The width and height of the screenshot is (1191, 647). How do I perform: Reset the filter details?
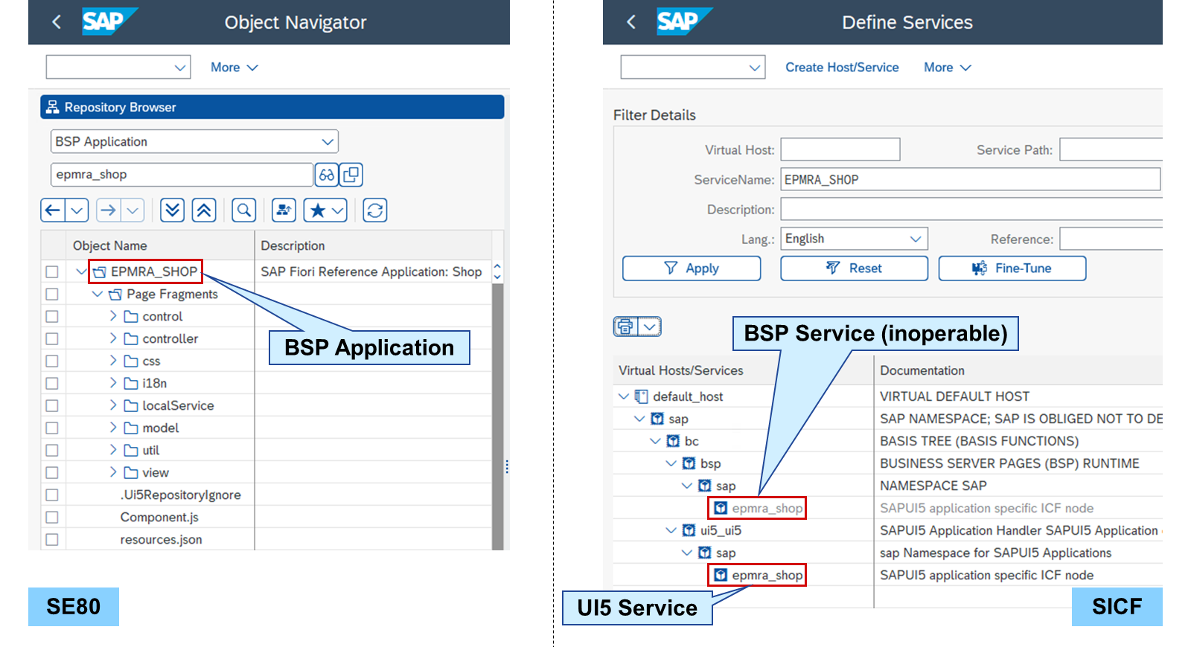854,268
